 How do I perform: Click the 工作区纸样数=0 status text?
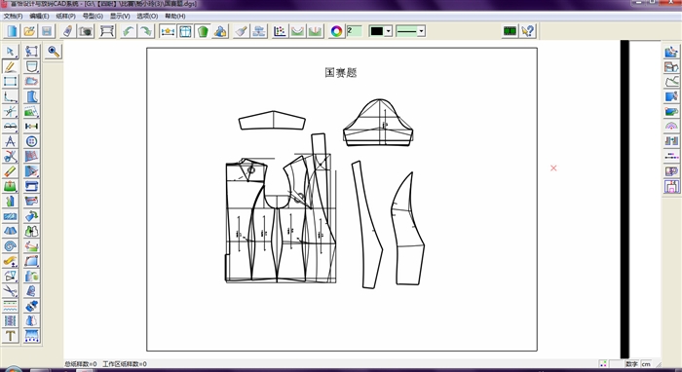[x=125, y=364]
